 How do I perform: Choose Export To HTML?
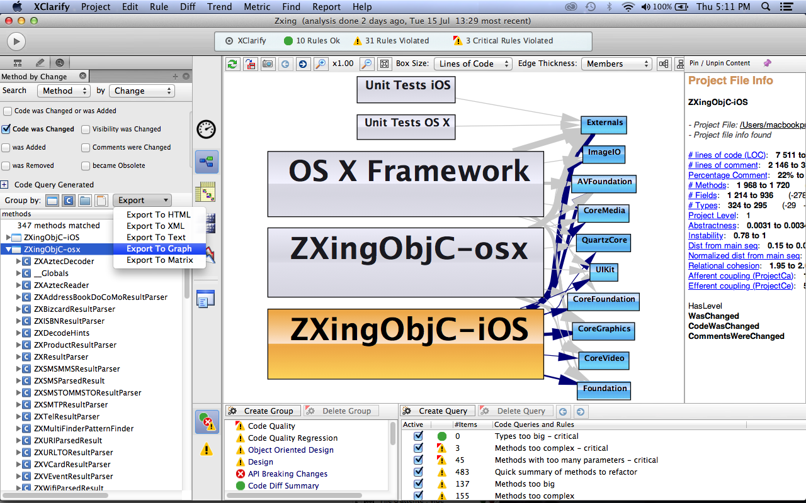[159, 214]
